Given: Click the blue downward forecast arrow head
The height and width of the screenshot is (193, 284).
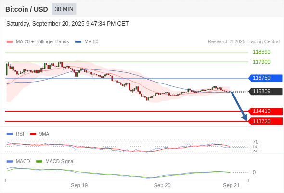Looking at the screenshot, I should tap(245, 118).
